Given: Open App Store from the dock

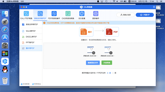Looking at the screenshot, I should pyautogui.click(x=5, y=38).
